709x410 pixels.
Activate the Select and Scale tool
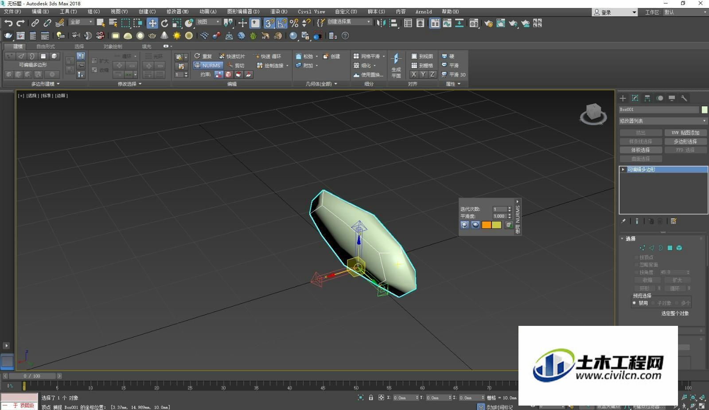[177, 23]
